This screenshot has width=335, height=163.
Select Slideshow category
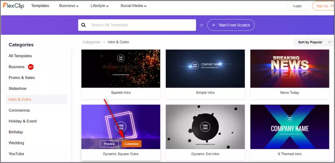pos(17,88)
